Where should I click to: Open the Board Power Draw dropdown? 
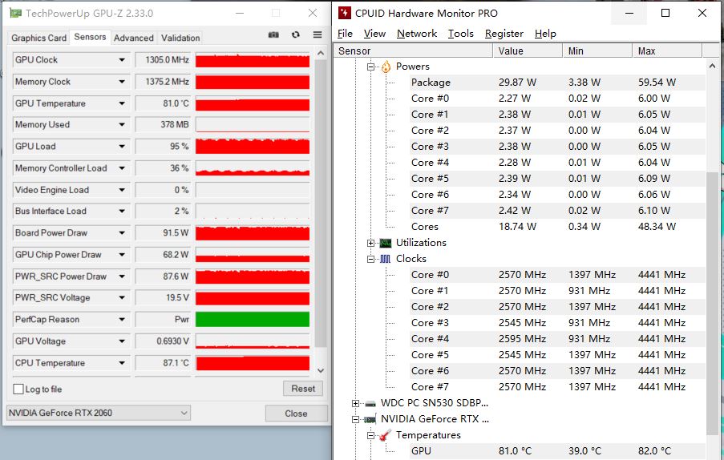122,233
